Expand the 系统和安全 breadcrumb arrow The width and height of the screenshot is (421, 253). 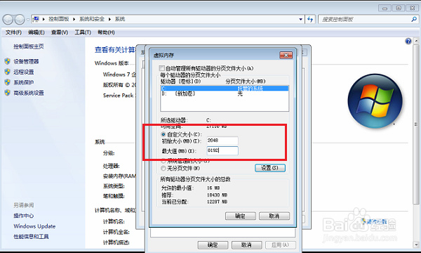tap(109, 19)
